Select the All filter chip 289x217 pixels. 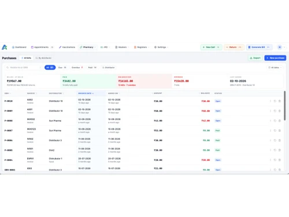50,68
